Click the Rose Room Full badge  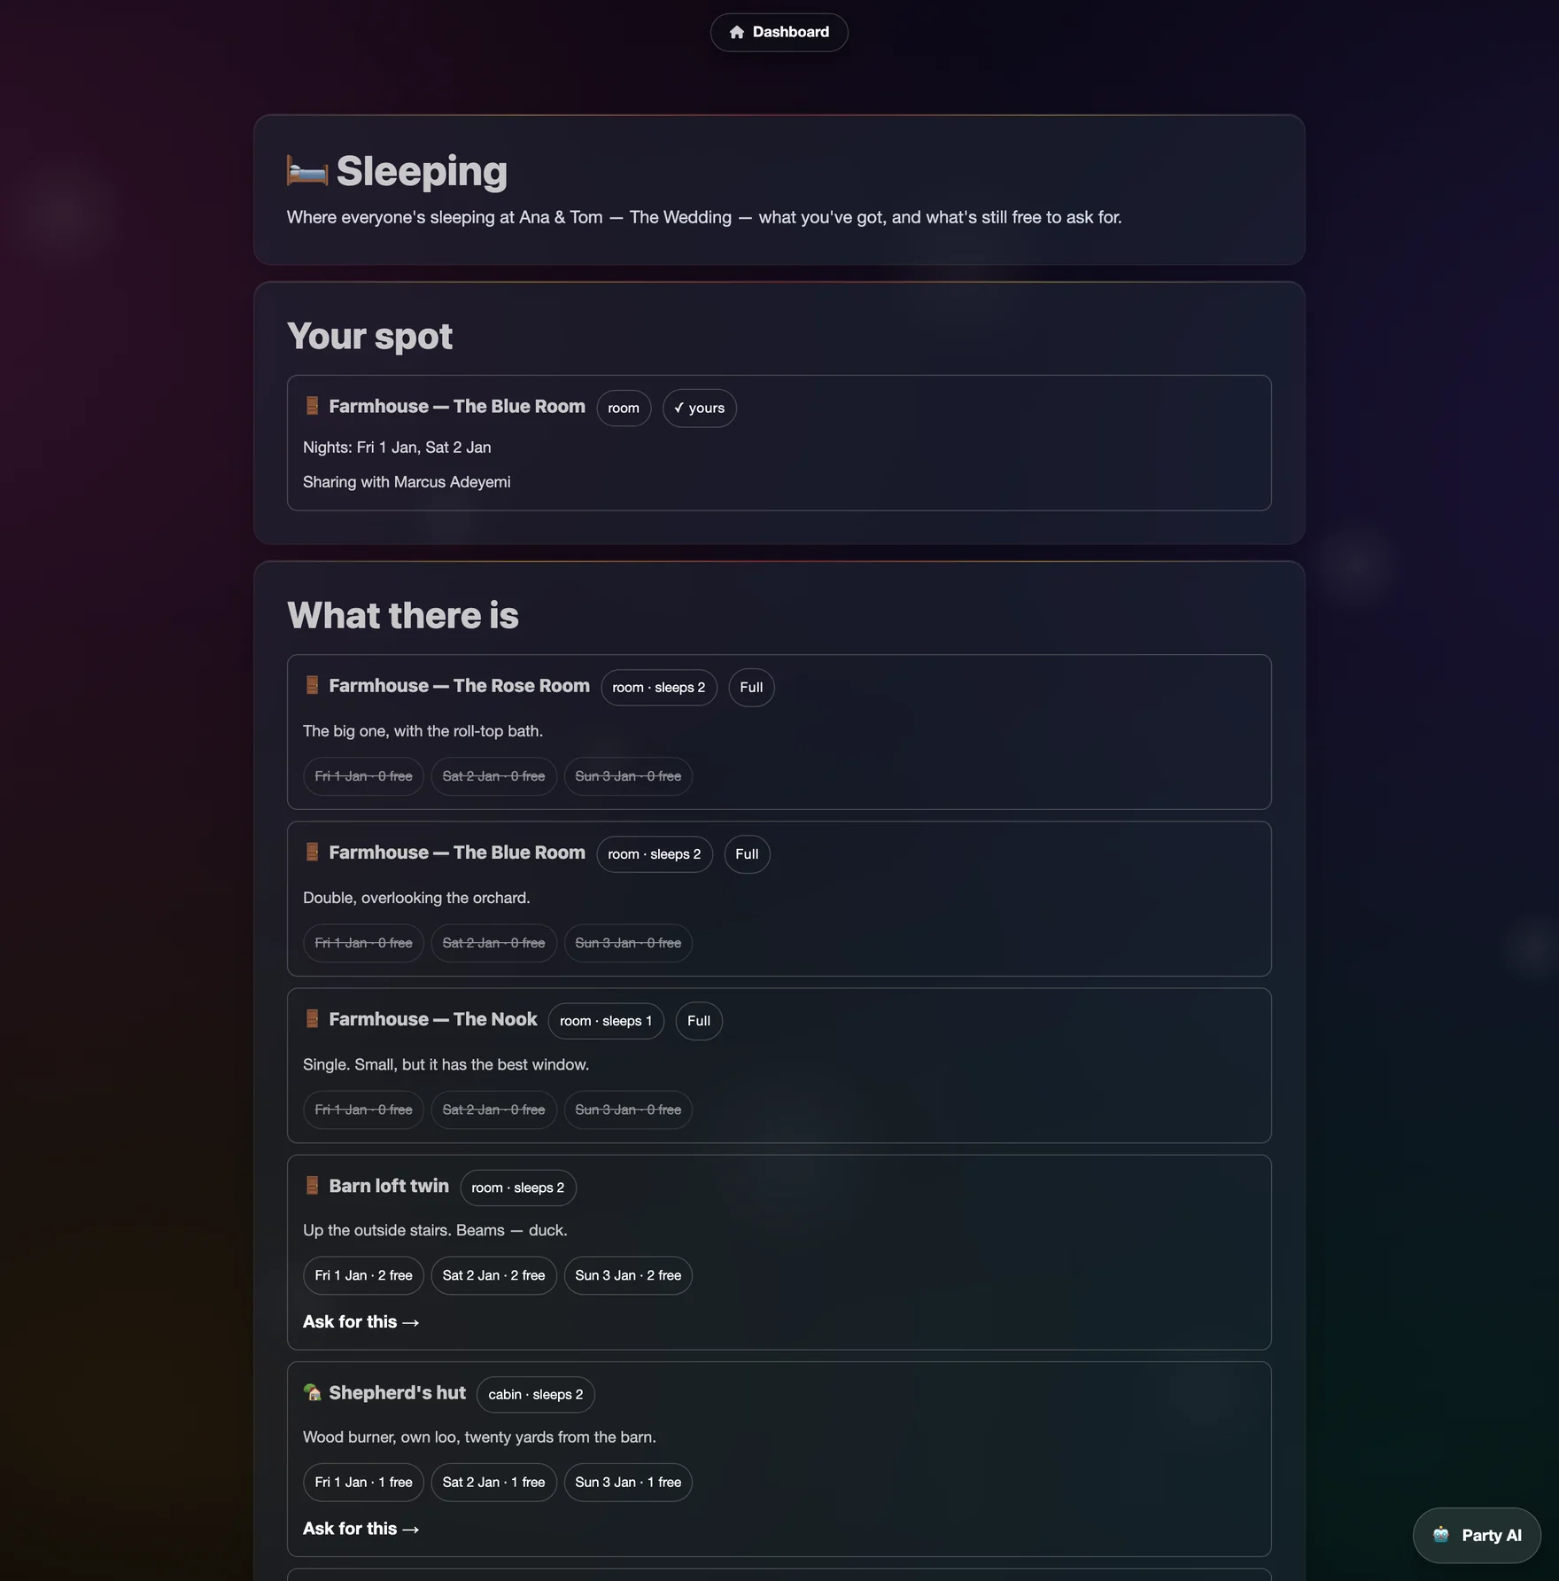[751, 688]
